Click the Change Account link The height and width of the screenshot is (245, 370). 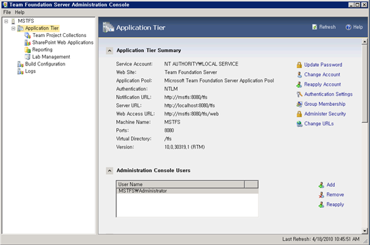pos(322,74)
